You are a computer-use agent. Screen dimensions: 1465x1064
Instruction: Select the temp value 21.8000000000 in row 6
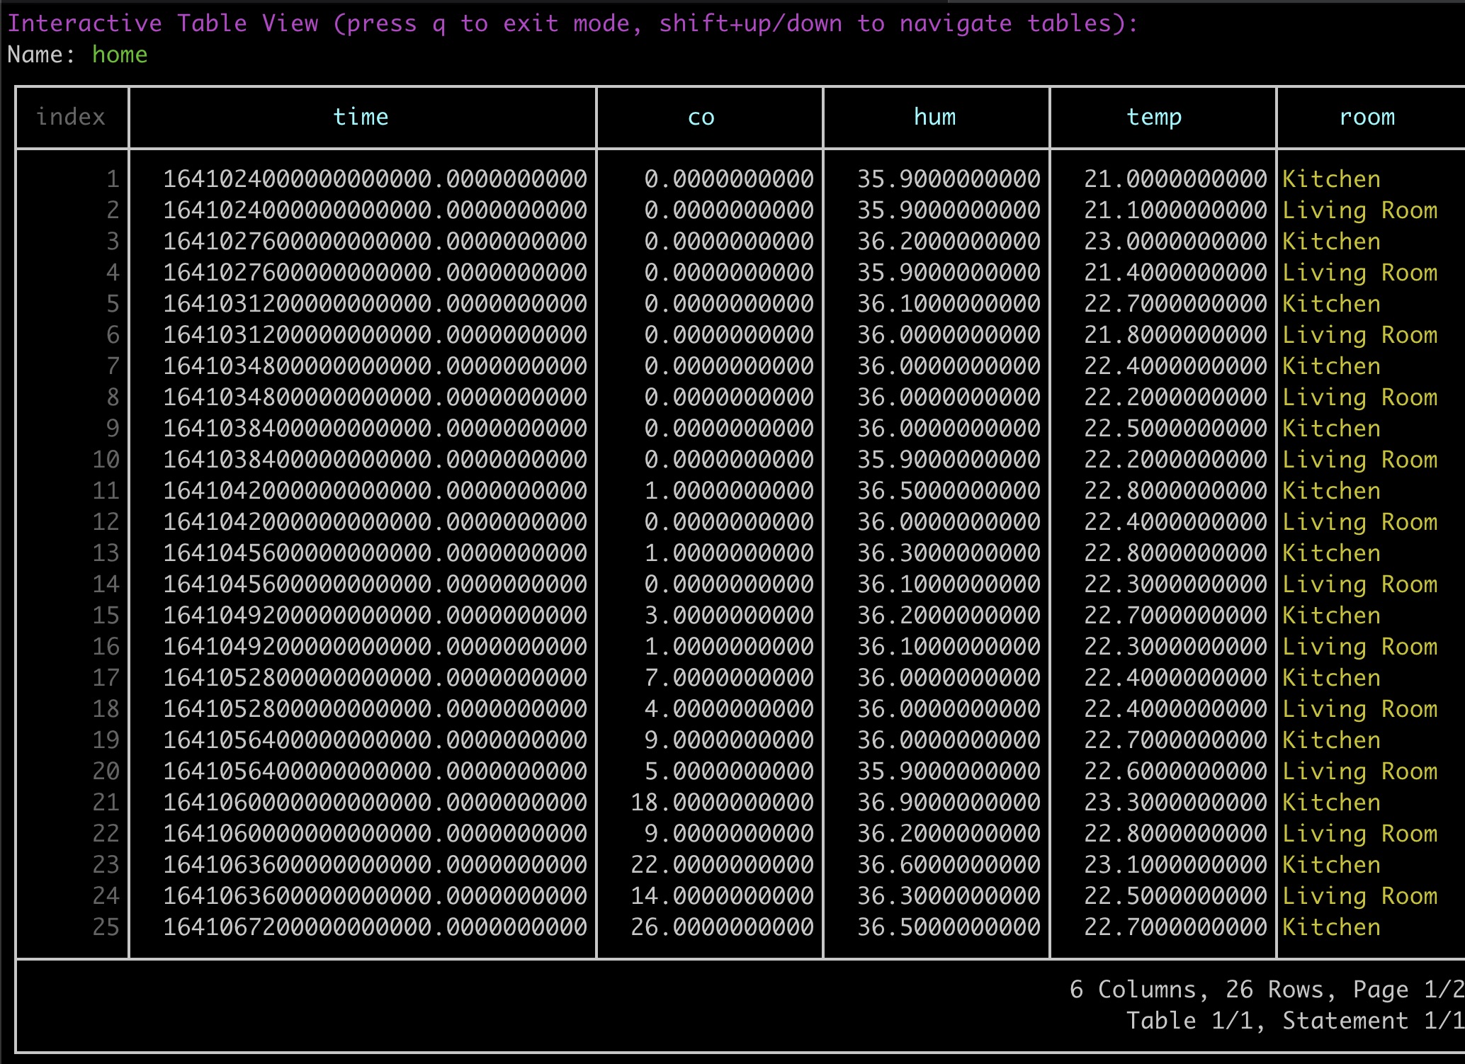click(1176, 334)
